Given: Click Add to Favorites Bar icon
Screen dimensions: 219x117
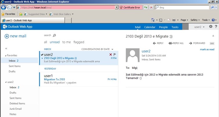Looking at the screenshot, I should [x=21, y=14].
